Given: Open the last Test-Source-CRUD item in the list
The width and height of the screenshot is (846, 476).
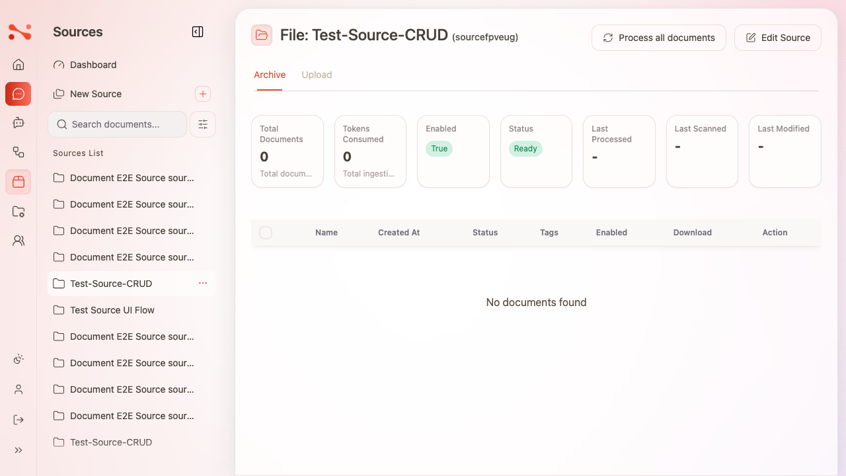Looking at the screenshot, I should [x=132, y=442].
